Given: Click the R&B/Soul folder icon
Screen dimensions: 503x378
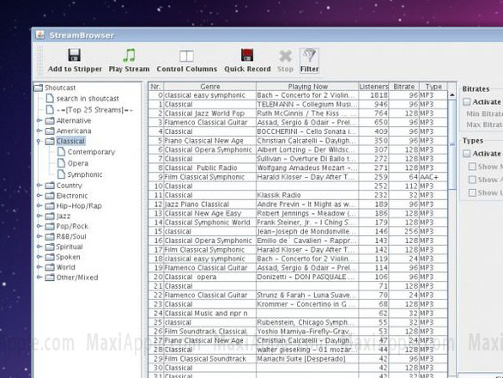Looking at the screenshot, I should [x=50, y=237].
